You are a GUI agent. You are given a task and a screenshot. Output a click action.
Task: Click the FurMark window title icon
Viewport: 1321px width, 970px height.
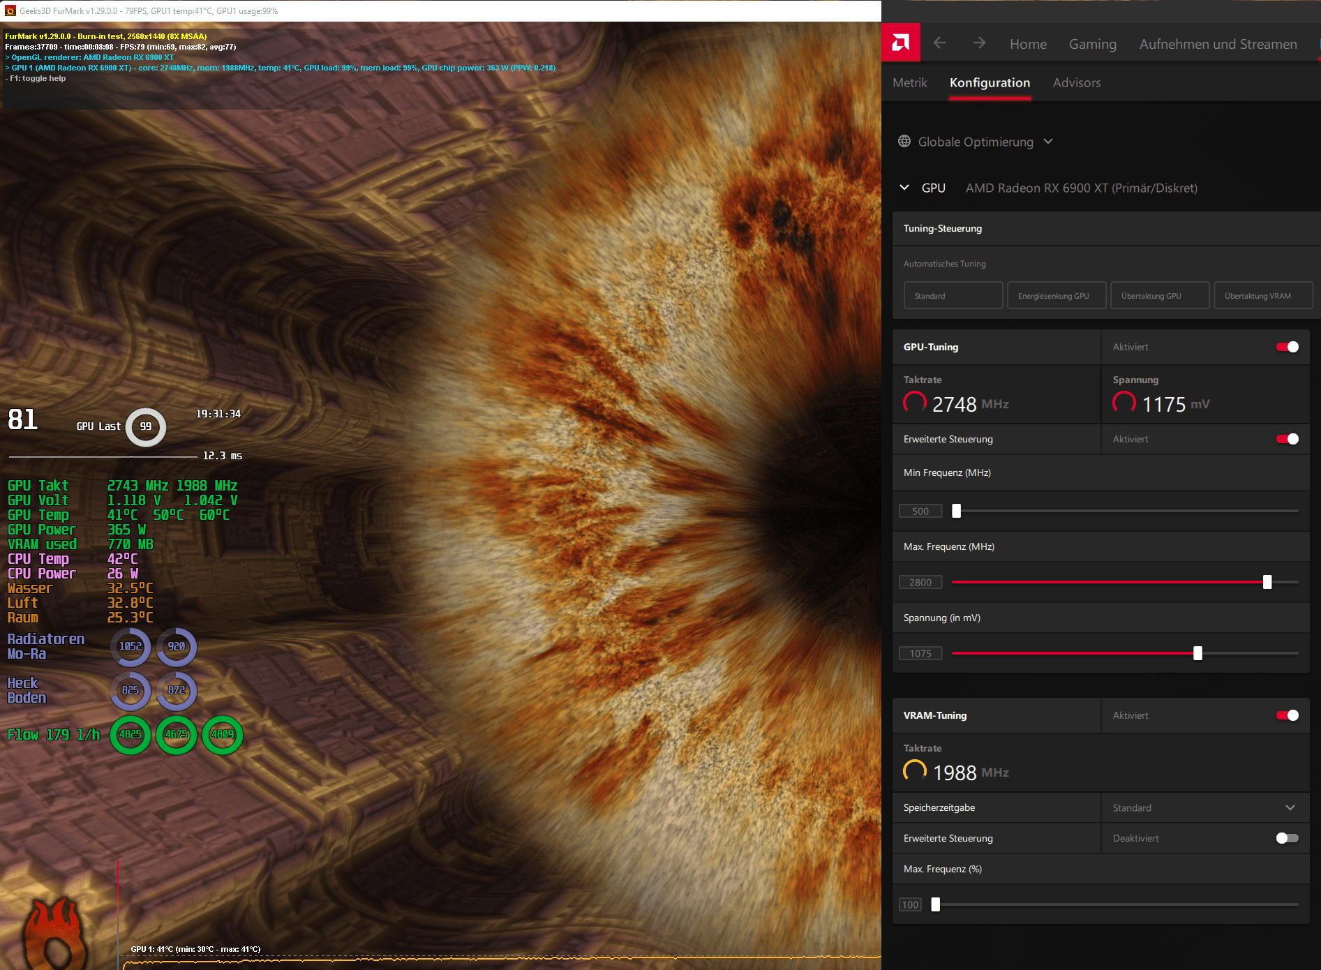10,10
